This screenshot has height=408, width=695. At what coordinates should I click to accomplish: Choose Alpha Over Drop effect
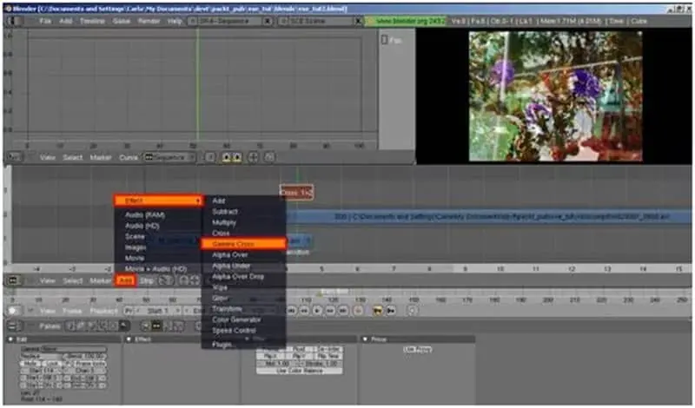coord(237,276)
